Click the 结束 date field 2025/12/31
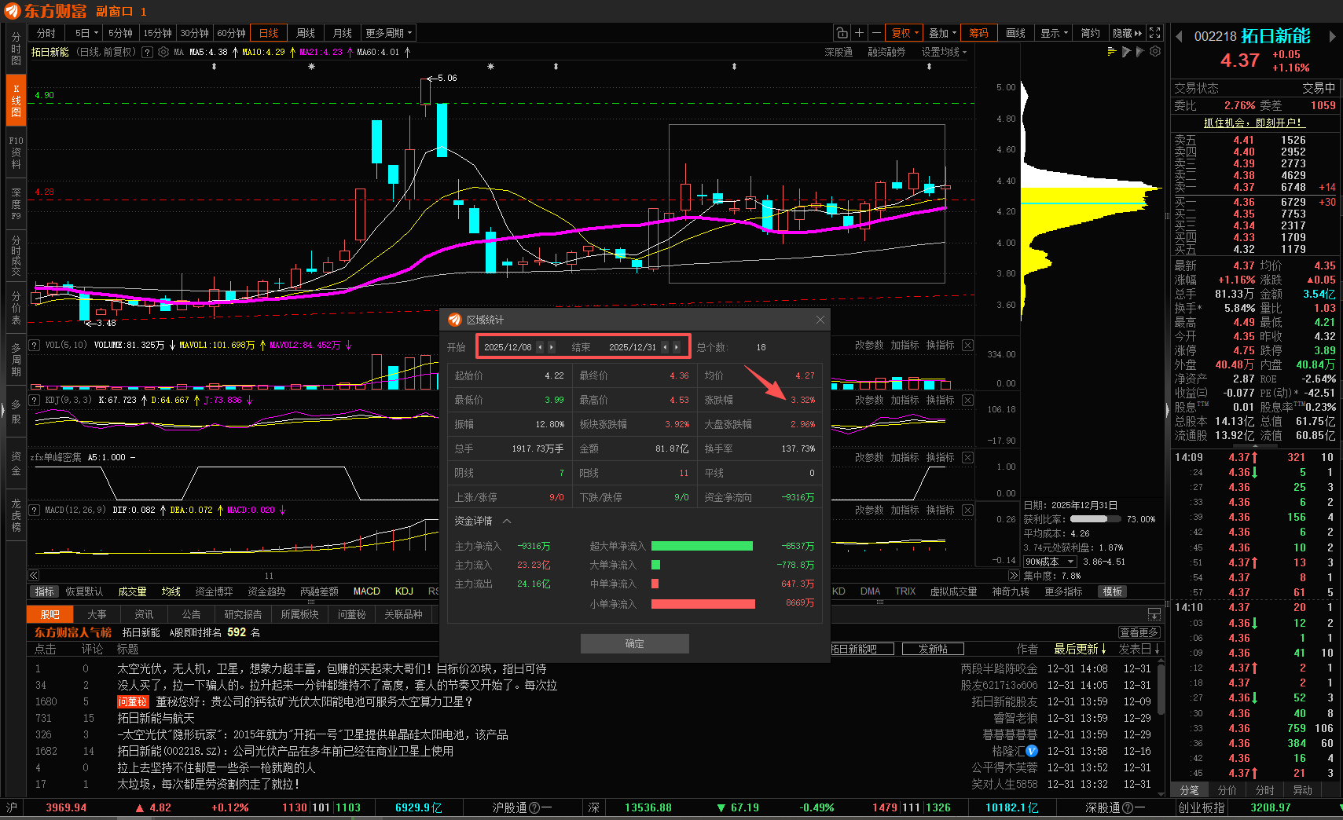Image resolution: width=1343 pixels, height=820 pixels. 633,347
